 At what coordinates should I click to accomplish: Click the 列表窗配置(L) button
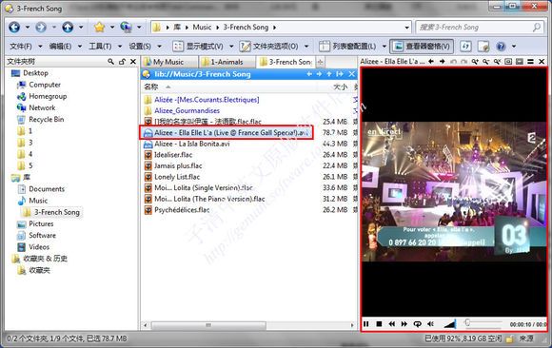348,46
